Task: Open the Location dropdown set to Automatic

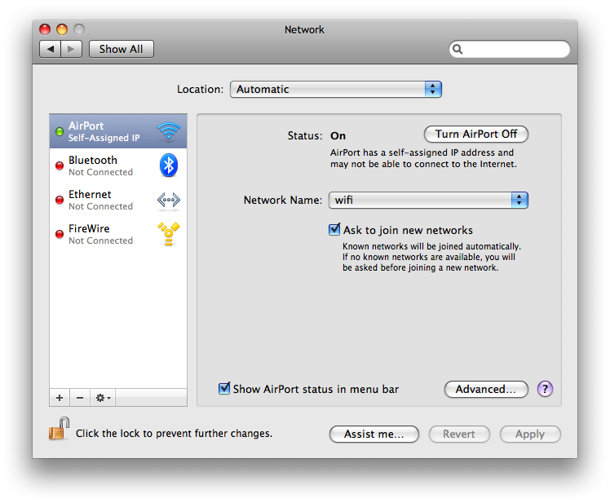Action: tap(336, 89)
